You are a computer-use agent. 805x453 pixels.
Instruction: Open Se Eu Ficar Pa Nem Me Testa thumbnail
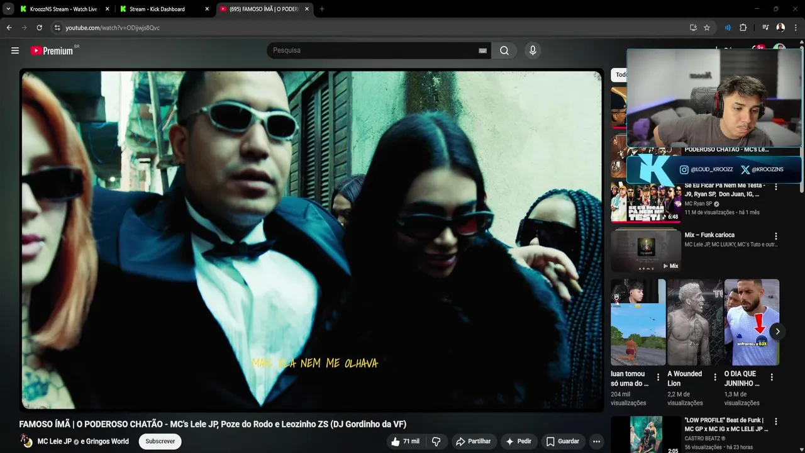646,203
